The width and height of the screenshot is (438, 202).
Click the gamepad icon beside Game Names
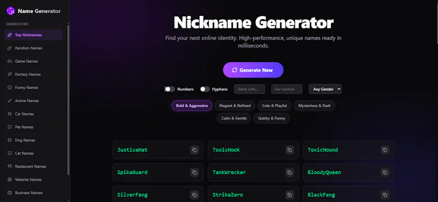click(9, 61)
